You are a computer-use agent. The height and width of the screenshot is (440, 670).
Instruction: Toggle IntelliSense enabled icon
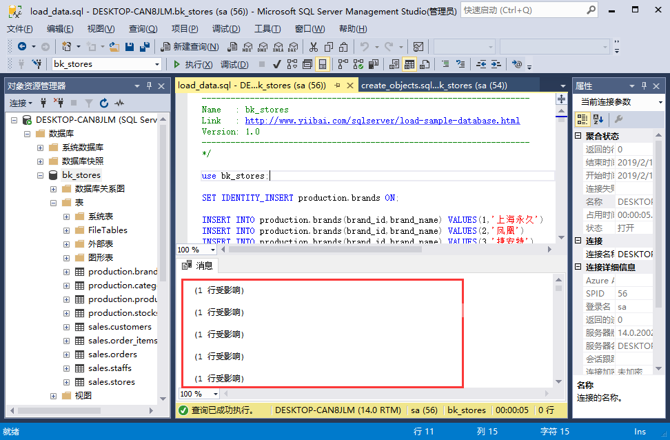323,64
